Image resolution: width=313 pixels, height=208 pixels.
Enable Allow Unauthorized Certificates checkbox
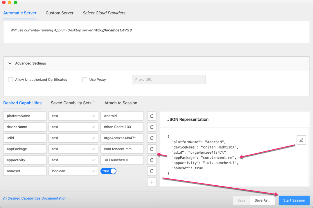pyautogui.click(x=10, y=80)
